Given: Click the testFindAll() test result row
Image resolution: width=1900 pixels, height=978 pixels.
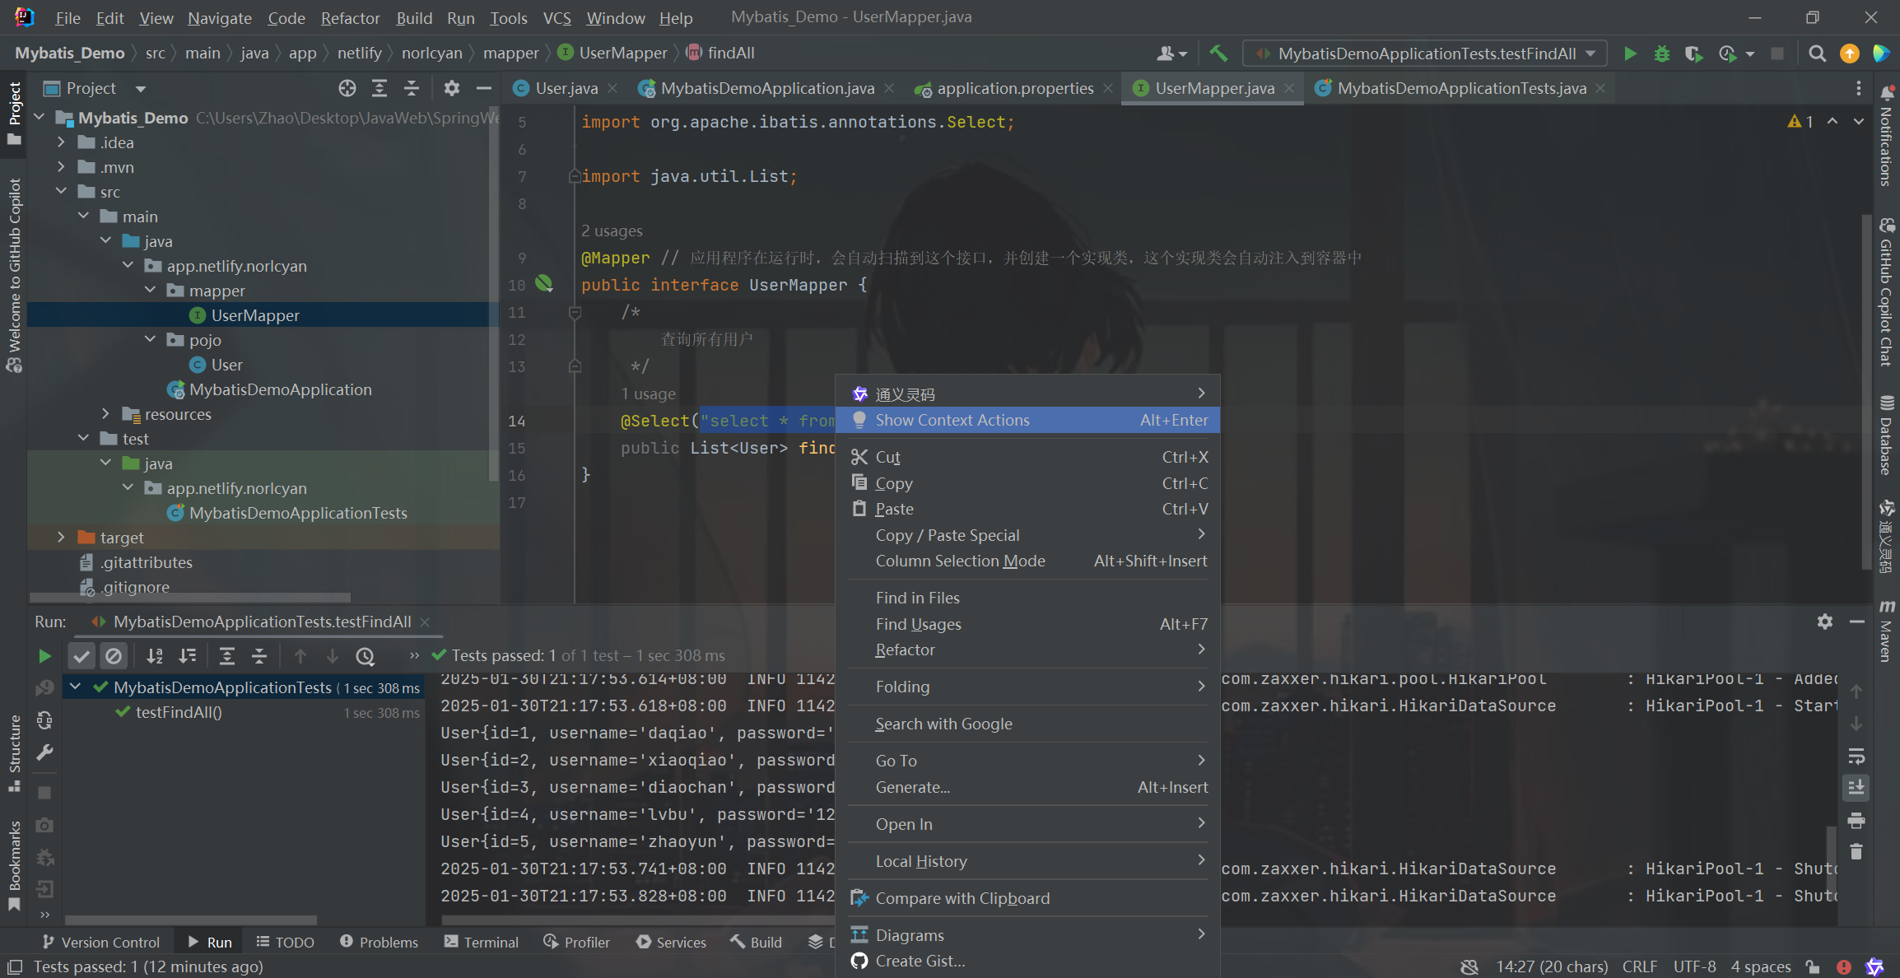Looking at the screenshot, I should click(244, 712).
